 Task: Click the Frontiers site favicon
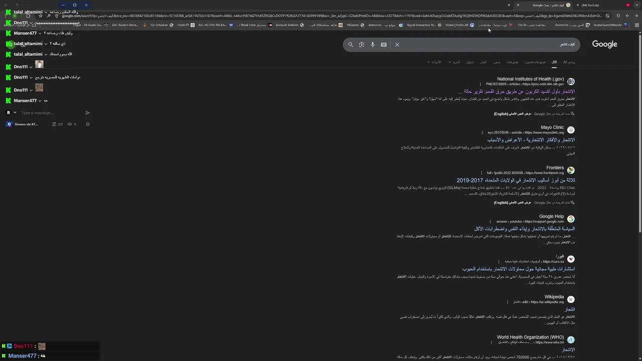(571, 170)
